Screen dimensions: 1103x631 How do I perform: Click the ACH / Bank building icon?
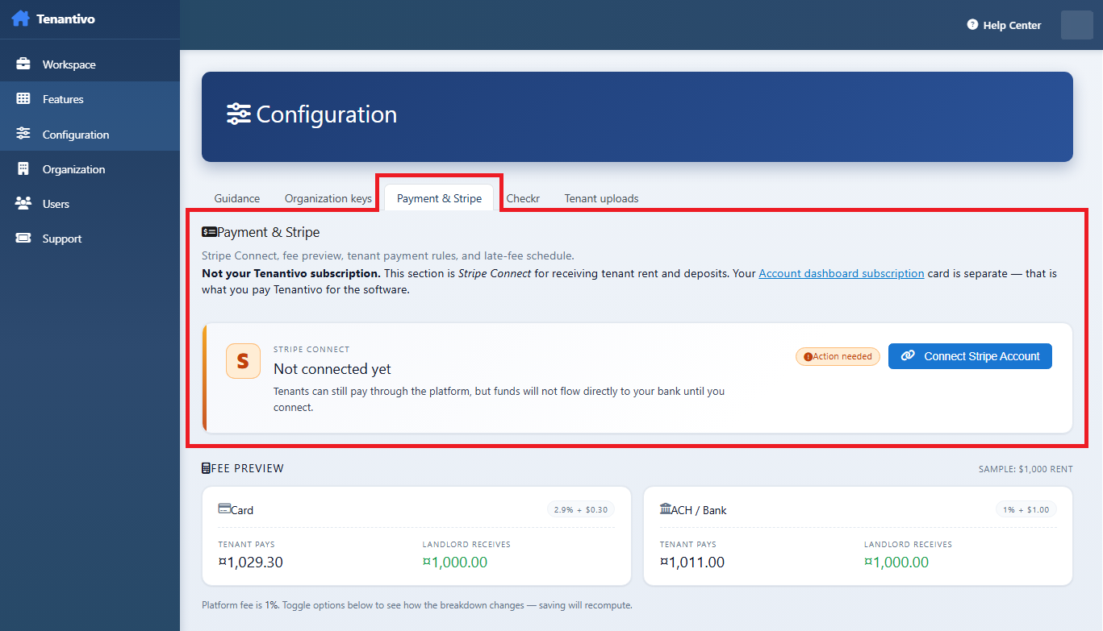pos(666,509)
